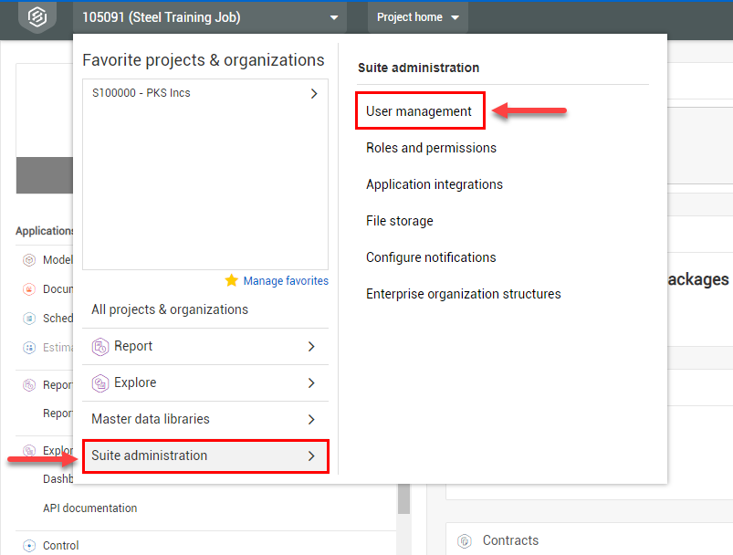733x555 pixels.
Task: Click the Schedule application icon in sidebar
Action: (29, 319)
